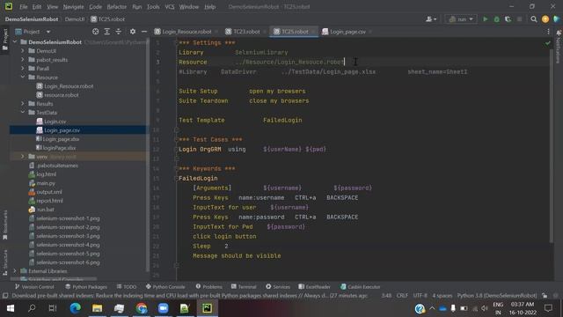
Task: Click the Python 3.8 interpreter status entry
Action: click(497, 295)
